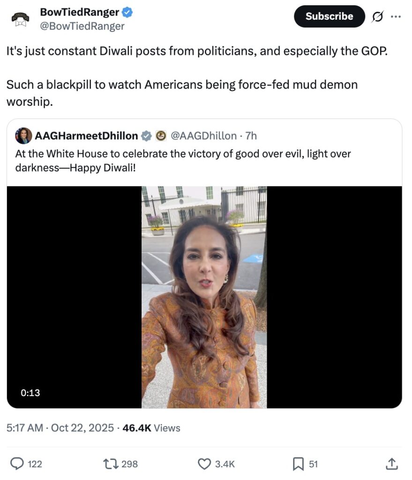
Task: Play the embedded Diwali video
Action: (x=204, y=297)
